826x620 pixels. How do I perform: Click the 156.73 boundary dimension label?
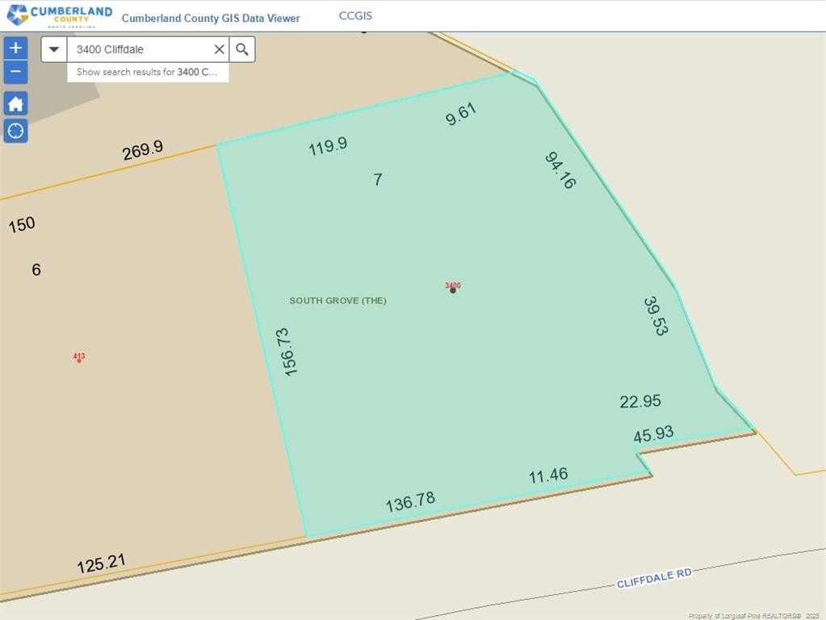(287, 351)
